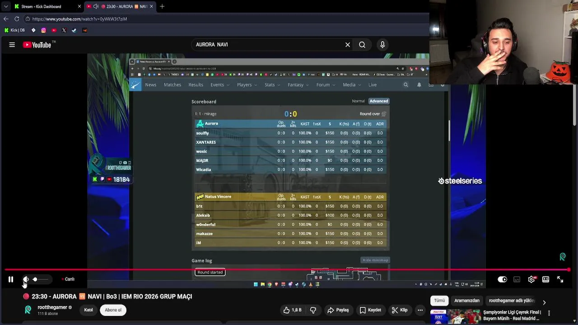Open the YouTube bookmark icon

(x=54, y=30)
